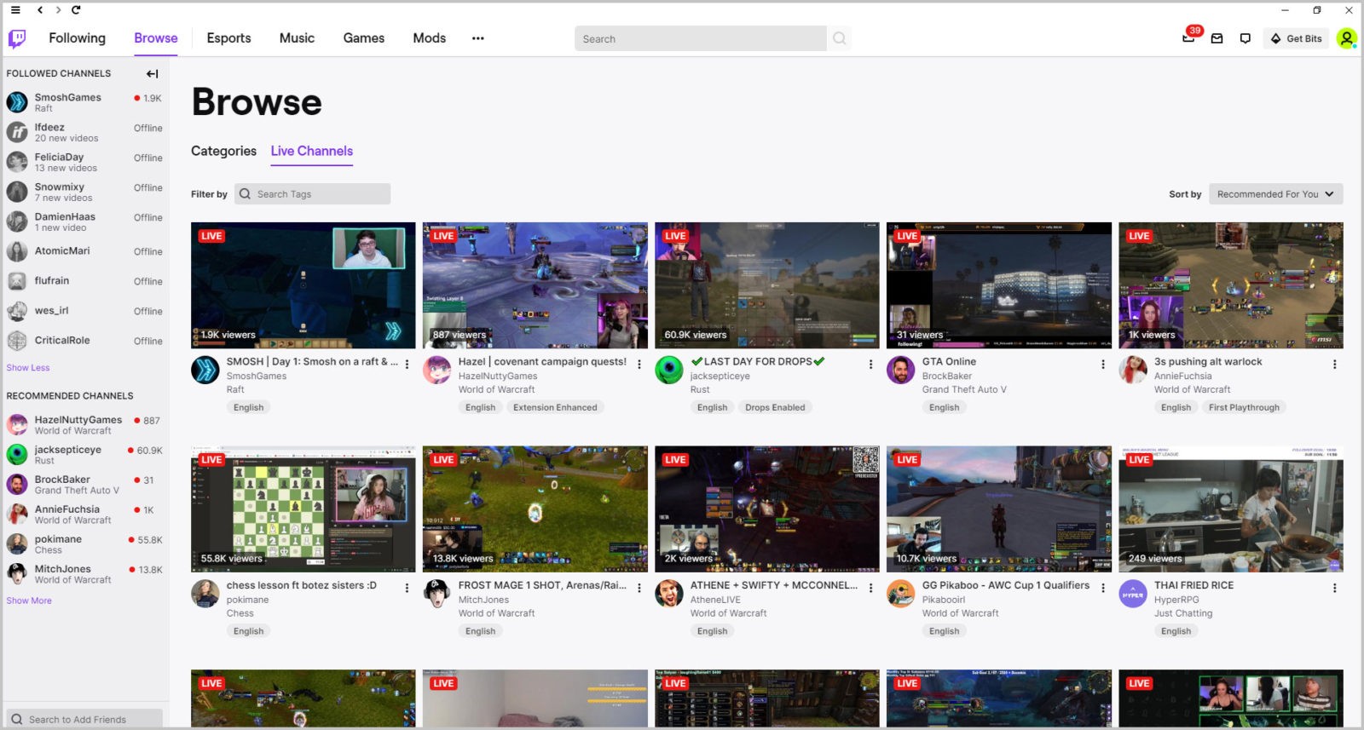Open THAI FRIED RICE stream thumbnail
1364x730 pixels.
[x=1231, y=509]
